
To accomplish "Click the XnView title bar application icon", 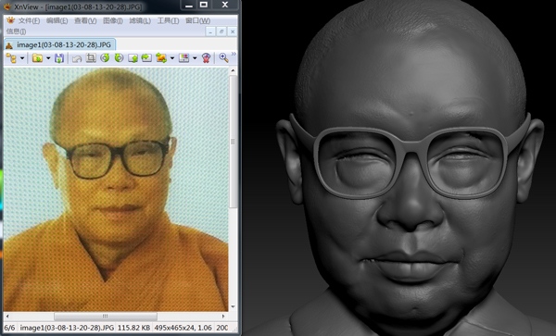I will (6, 6).
